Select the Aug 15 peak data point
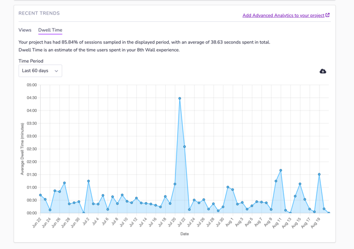354x249 pixels. pos(300,184)
